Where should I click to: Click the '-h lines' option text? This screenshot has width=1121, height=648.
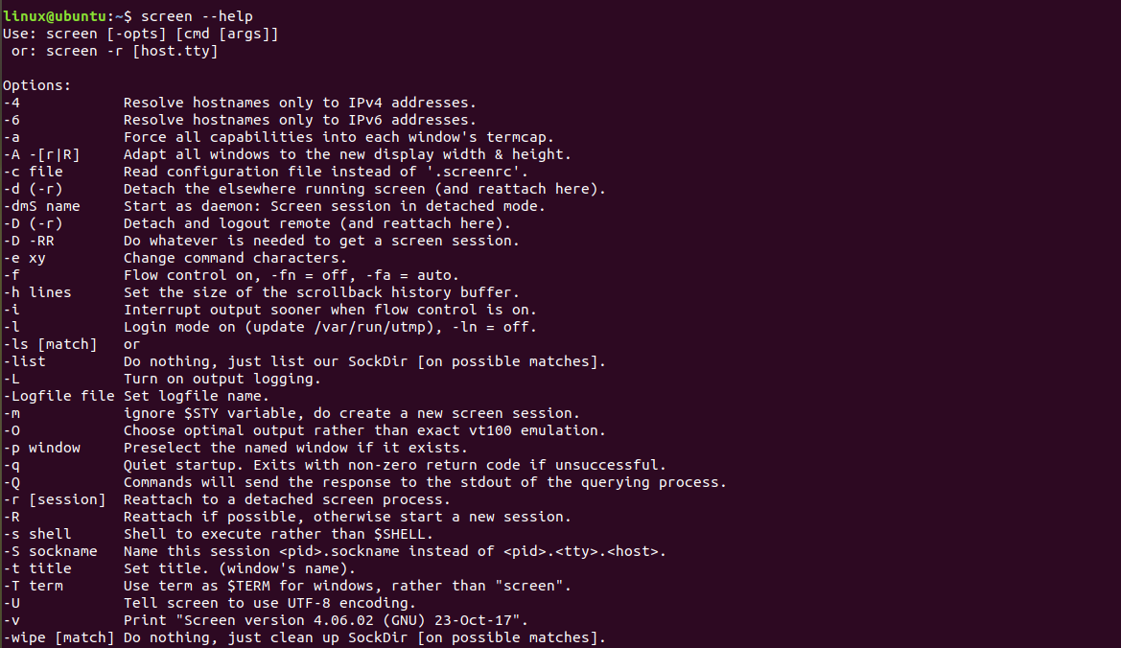36,292
